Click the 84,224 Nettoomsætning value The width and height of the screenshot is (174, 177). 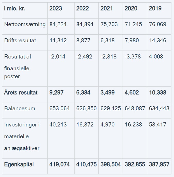pos(58,25)
